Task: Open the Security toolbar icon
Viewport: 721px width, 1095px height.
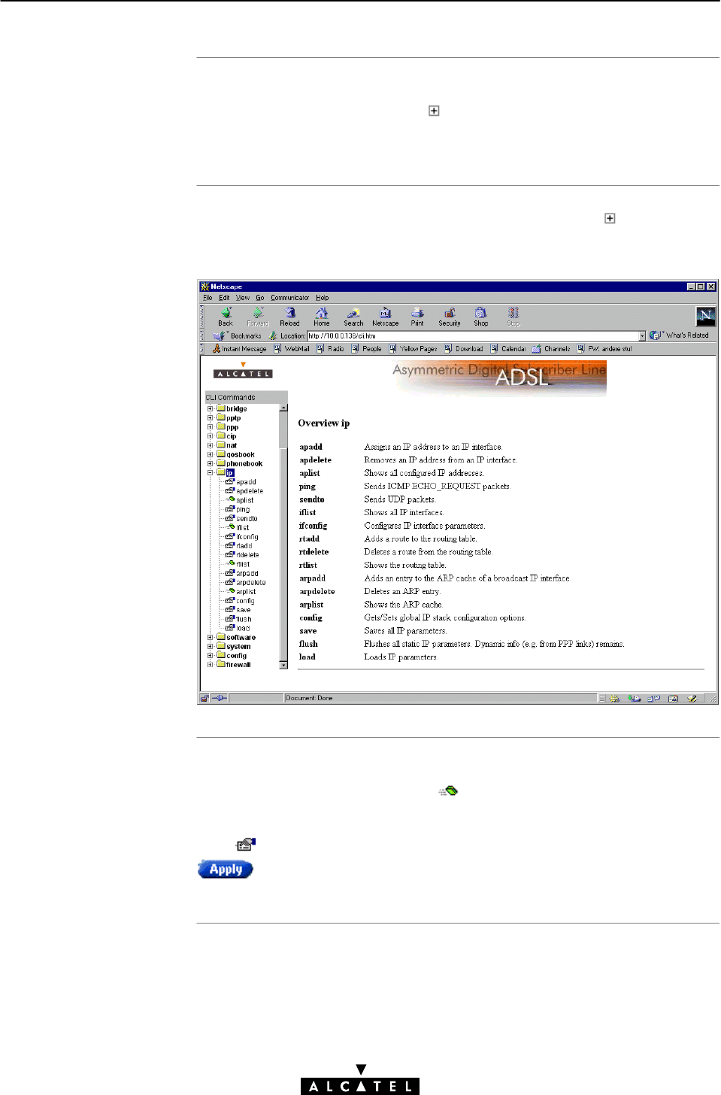Action: click(x=450, y=313)
